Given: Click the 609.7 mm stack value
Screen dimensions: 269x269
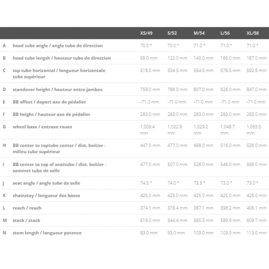Looking at the screenshot, I should click(256, 220).
